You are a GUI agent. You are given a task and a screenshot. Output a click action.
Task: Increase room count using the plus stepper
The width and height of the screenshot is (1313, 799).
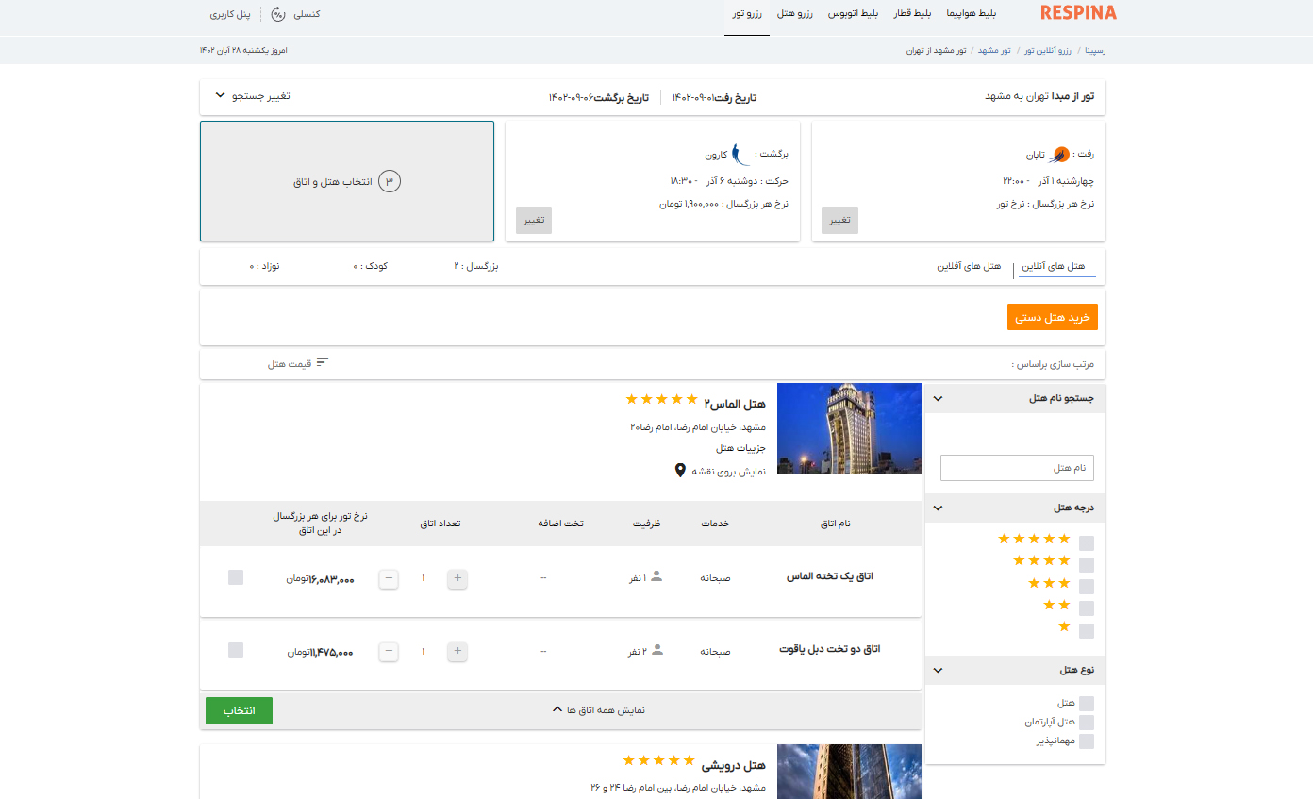(x=457, y=578)
